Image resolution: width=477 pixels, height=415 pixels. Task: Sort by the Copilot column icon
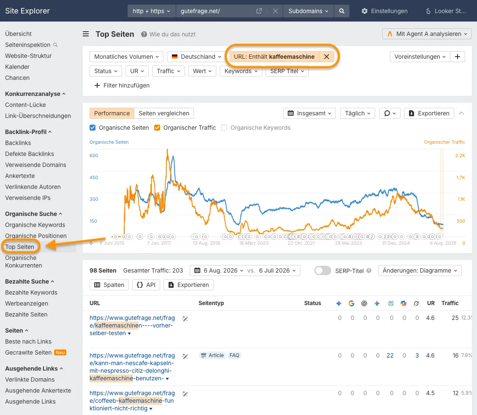click(x=403, y=303)
